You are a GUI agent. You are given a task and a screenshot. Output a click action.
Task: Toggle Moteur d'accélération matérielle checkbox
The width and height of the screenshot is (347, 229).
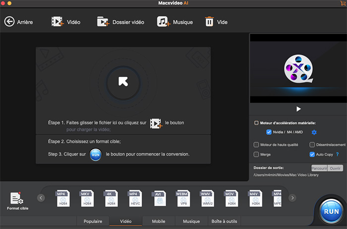tap(256, 123)
